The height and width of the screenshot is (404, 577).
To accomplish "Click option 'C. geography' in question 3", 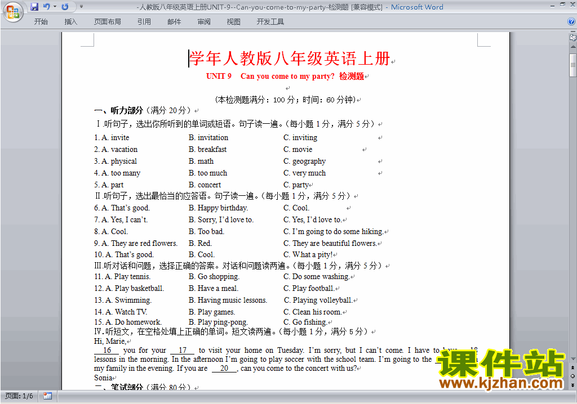I will tap(305, 161).
